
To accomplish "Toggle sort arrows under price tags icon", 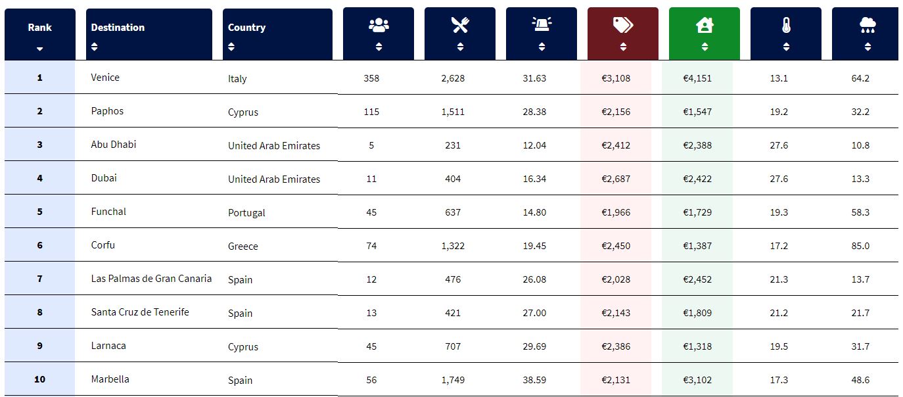I will [623, 47].
